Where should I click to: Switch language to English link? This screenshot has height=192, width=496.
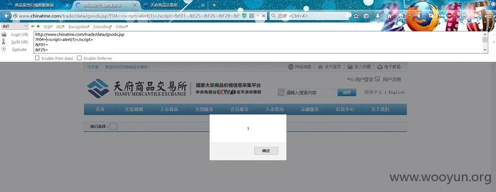(x=396, y=92)
